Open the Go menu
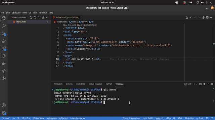This screenshot has height=120, width=215. coord(30,13)
